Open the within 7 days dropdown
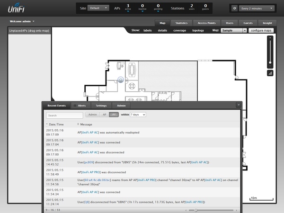 pyautogui.click(x=138, y=115)
